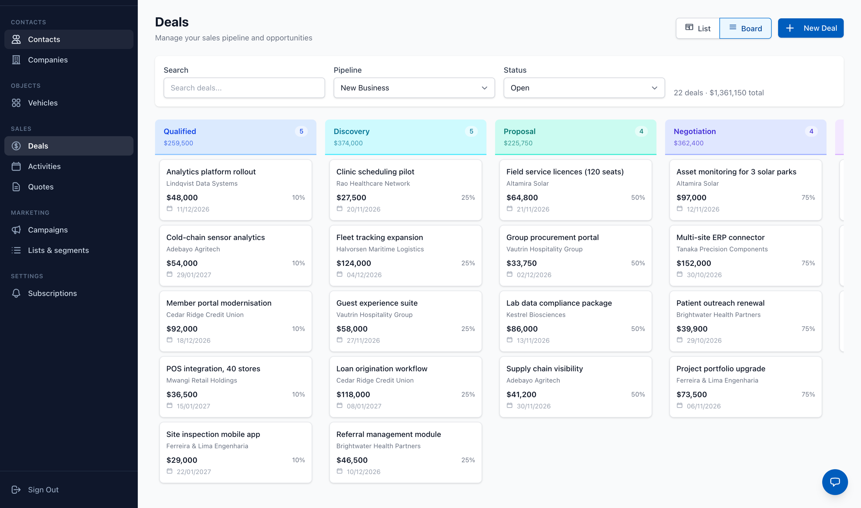Open Quotes in the sidebar
Image resolution: width=861 pixels, height=508 pixels.
(x=69, y=187)
